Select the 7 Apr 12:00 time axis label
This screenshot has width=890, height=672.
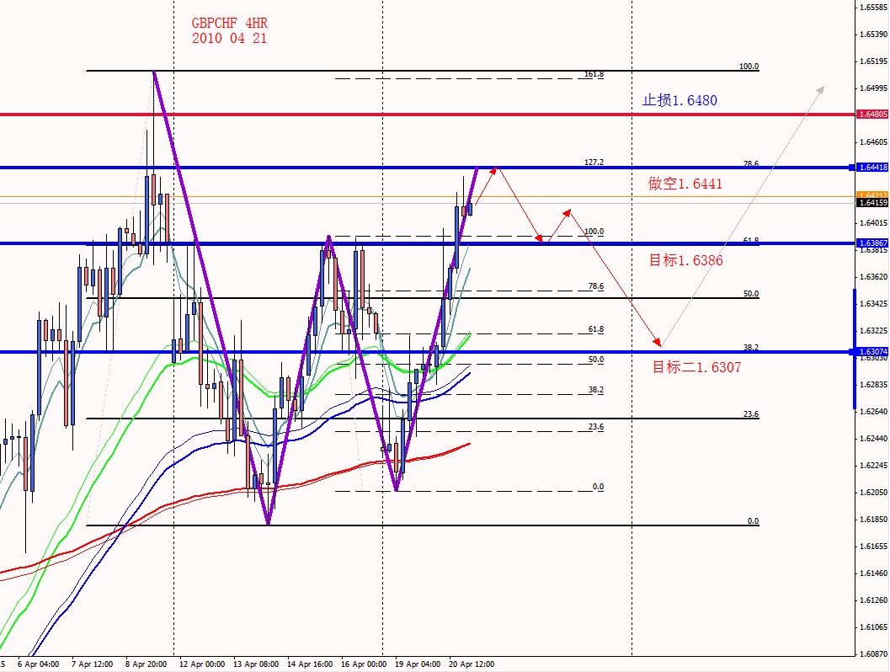coord(92,664)
